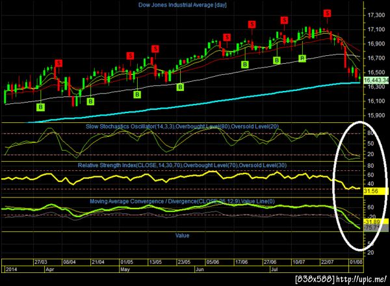This screenshot has height=286, width=390.
Task: Click the 08/04 date label
Action: (x=70, y=262)
